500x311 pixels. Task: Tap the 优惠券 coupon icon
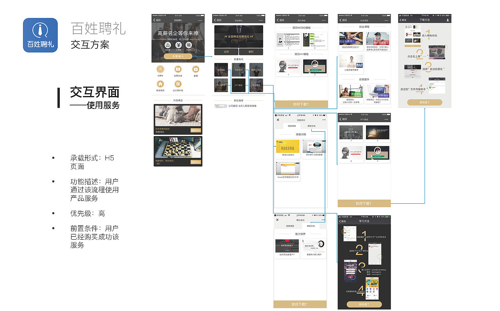[x=160, y=69]
